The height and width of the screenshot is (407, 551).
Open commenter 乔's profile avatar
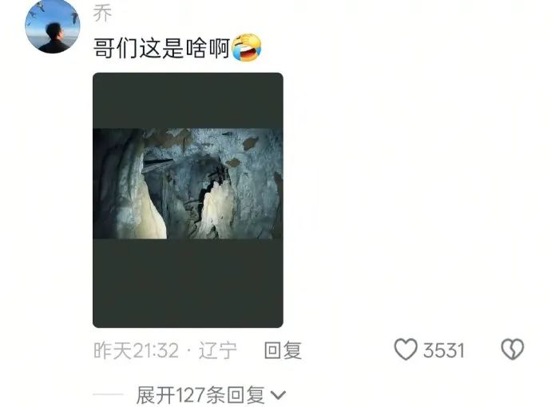point(53,26)
